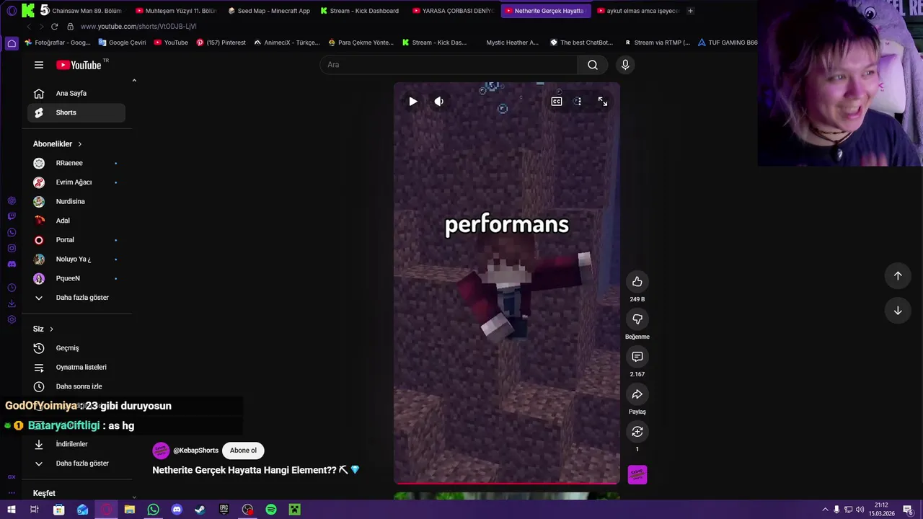Open Ana Sayfa in the sidebar
Screen dimensions: 923x519
[76, 93]
